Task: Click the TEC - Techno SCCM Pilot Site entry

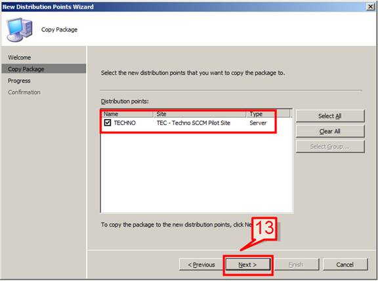Action: click(194, 123)
